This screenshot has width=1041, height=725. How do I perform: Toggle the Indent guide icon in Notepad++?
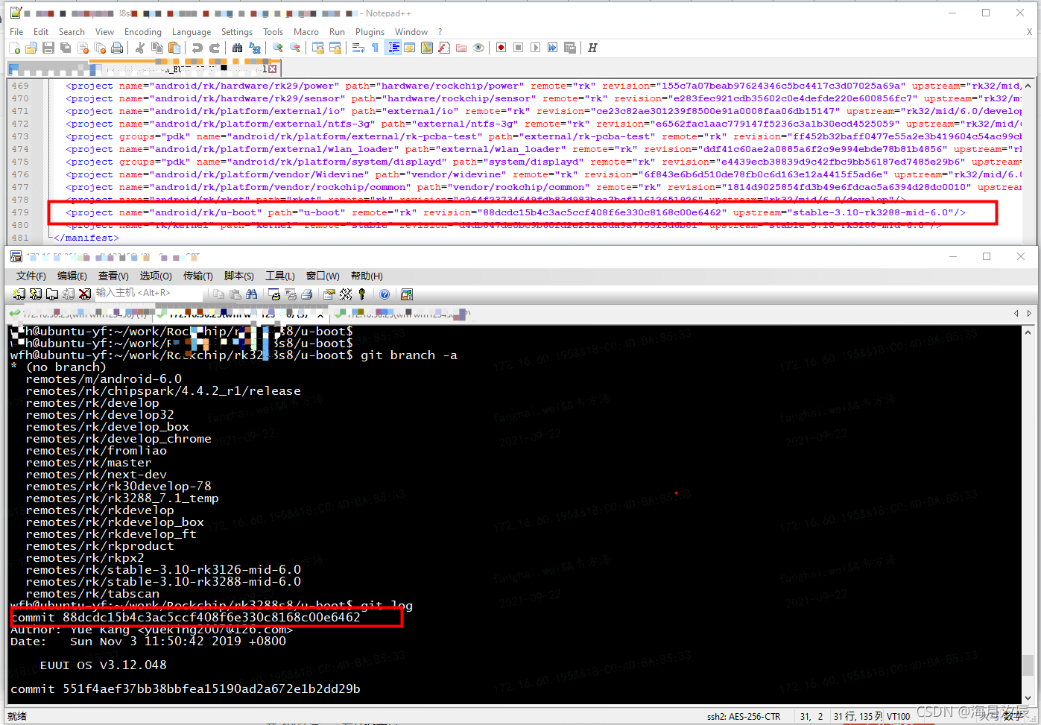coord(393,48)
